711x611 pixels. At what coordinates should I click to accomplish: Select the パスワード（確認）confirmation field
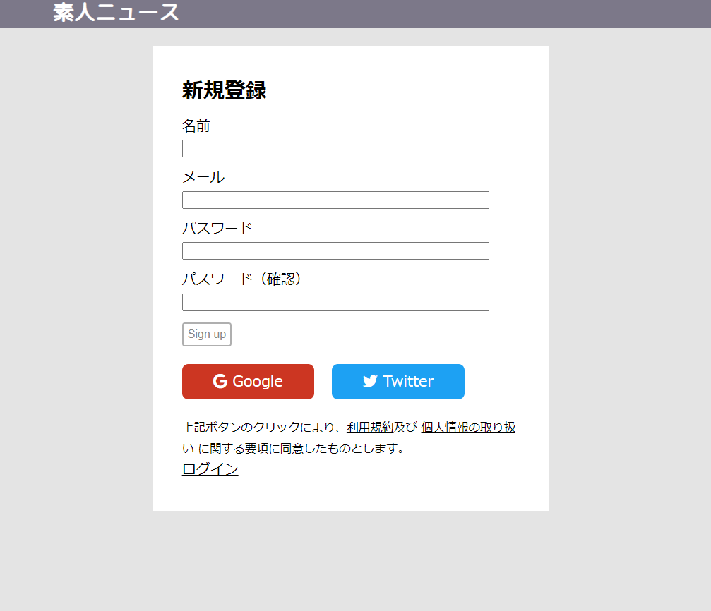click(x=335, y=302)
